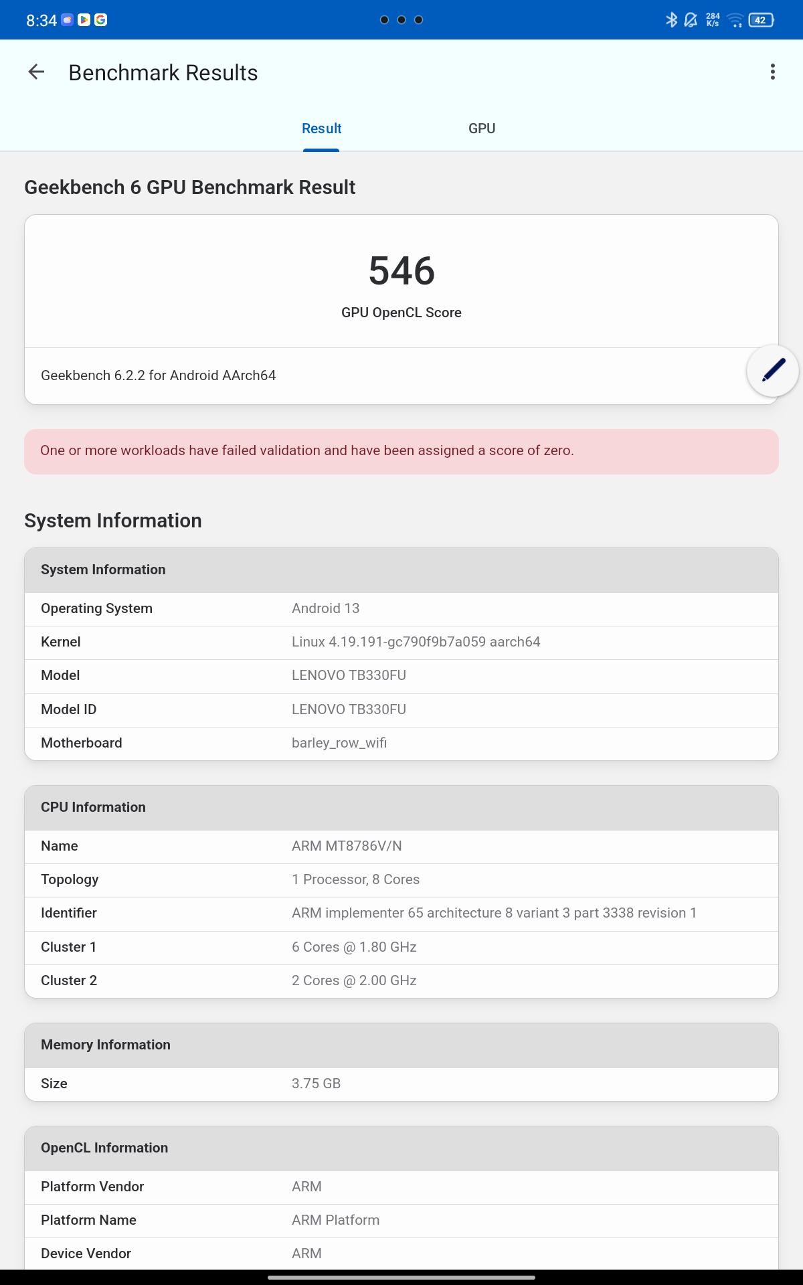Click the back arrow in Benchmark Results
Screen dimensions: 803x1285
(x=36, y=72)
